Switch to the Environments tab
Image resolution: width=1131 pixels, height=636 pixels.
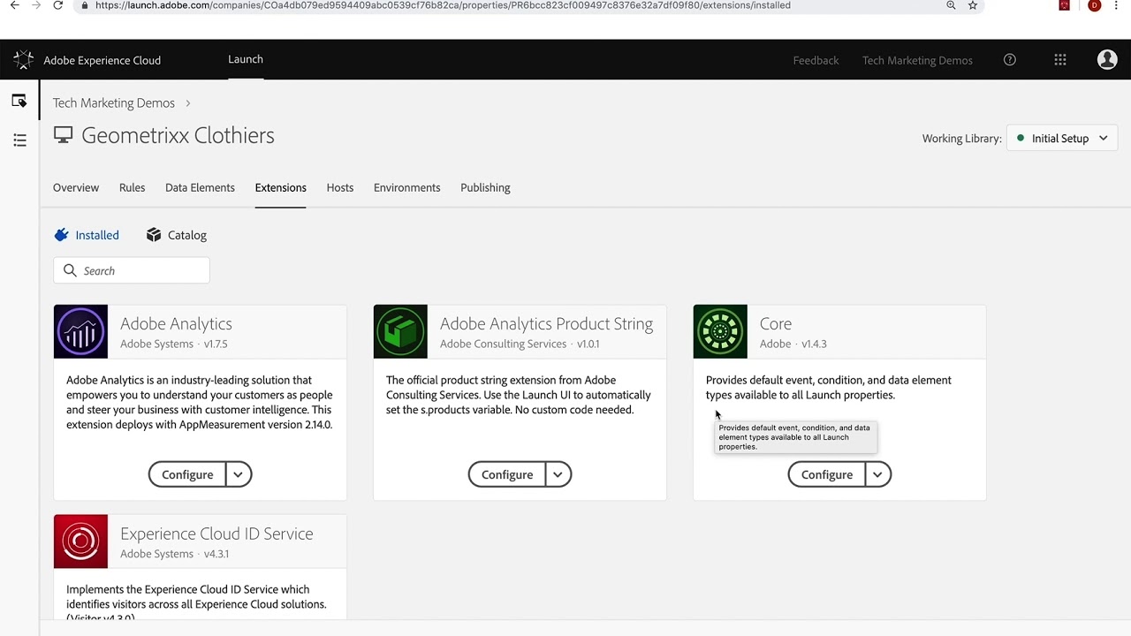coord(406,187)
